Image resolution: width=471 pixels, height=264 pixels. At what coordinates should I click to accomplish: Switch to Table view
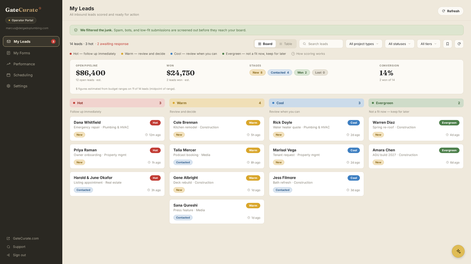point(286,44)
